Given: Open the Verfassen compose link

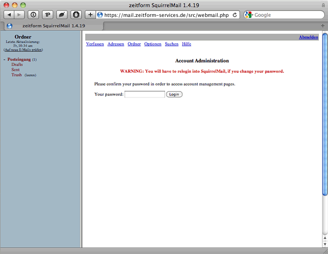Looking at the screenshot, I should (95, 44).
